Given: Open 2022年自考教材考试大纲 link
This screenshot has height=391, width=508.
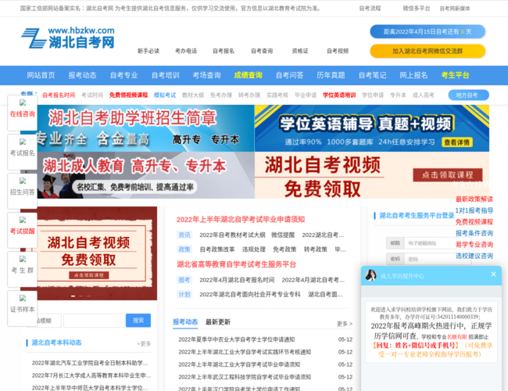Looking at the screenshot, I should click(x=232, y=235).
